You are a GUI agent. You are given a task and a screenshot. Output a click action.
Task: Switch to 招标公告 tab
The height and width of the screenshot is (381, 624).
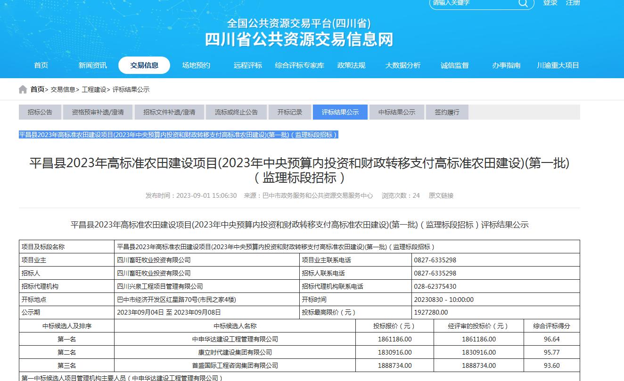pos(40,112)
